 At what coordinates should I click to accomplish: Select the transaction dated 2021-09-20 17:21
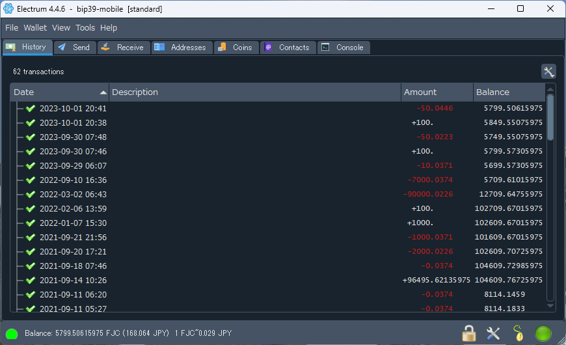[278, 251]
